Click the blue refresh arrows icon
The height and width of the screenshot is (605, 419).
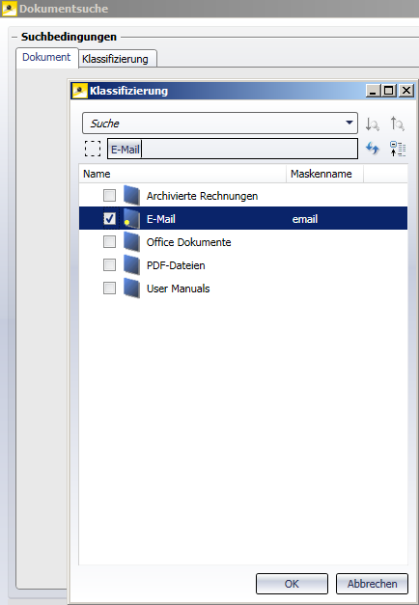(x=373, y=149)
